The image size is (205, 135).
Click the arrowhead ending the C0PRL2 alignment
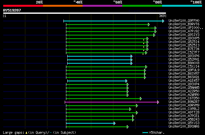tap(130, 109)
